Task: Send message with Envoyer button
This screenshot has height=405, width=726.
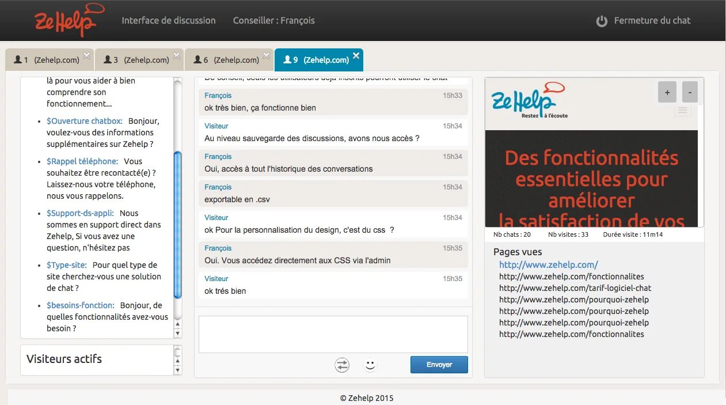Action: pyautogui.click(x=439, y=365)
